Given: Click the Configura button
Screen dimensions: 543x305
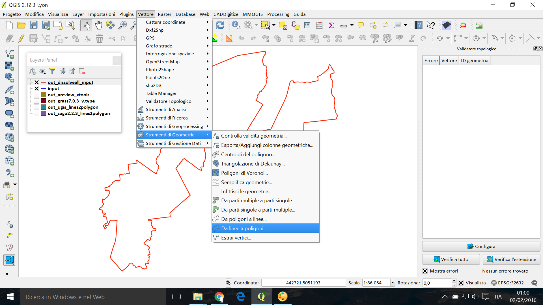Looking at the screenshot, I should pyautogui.click(x=481, y=246).
